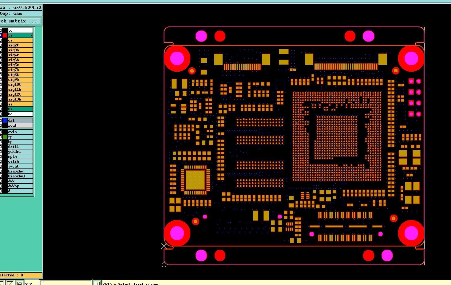Image resolution: width=451 pixels, height=285 pixels.
Task: Click the red color swatch of ts layer
Action: click(x=5, y=35)
